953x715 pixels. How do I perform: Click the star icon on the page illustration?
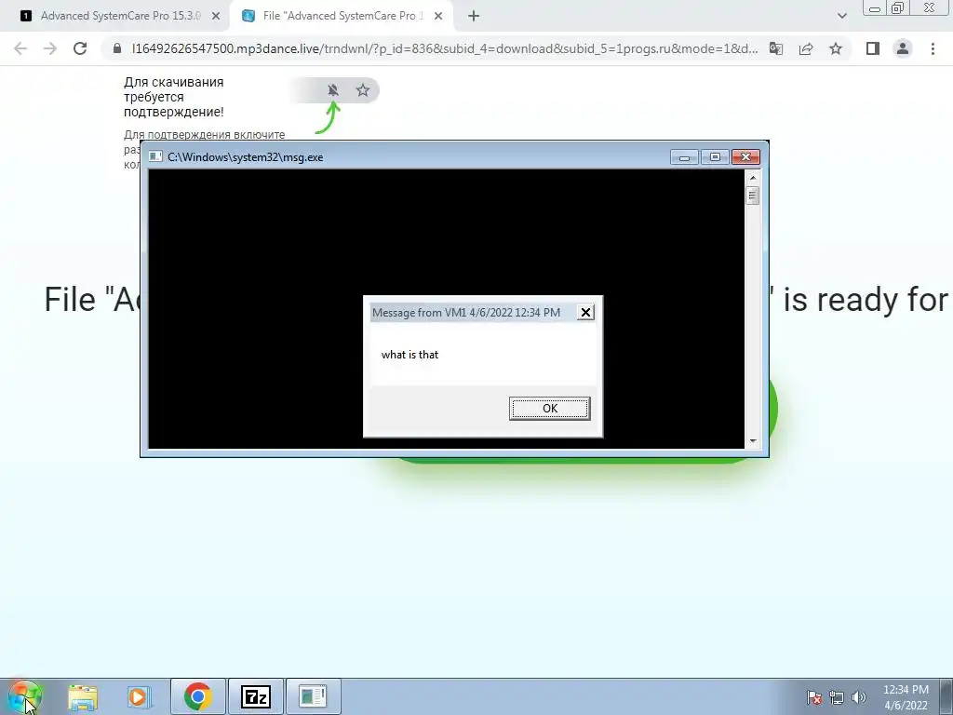tap(363, 90)
